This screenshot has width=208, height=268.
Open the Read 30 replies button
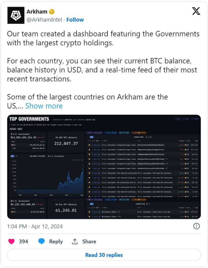coord(104,255)
